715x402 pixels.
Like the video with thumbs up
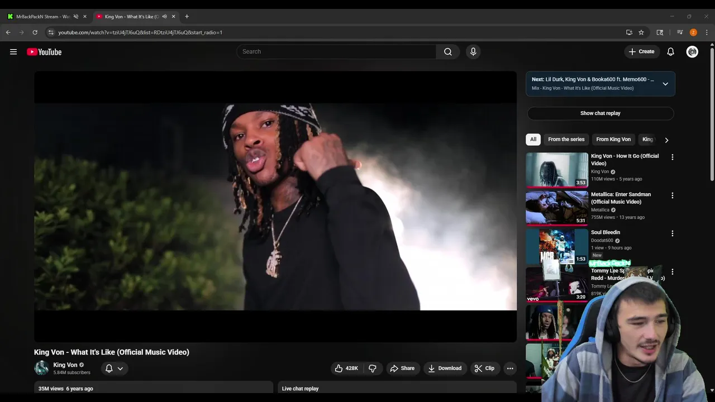click(347, 368)
